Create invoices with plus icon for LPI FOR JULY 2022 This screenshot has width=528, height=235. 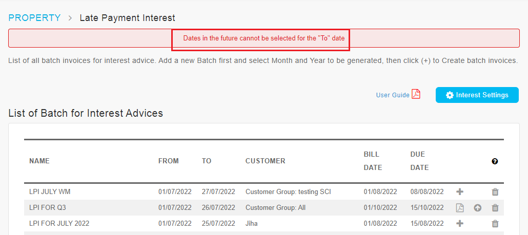[x=460, y=223]
